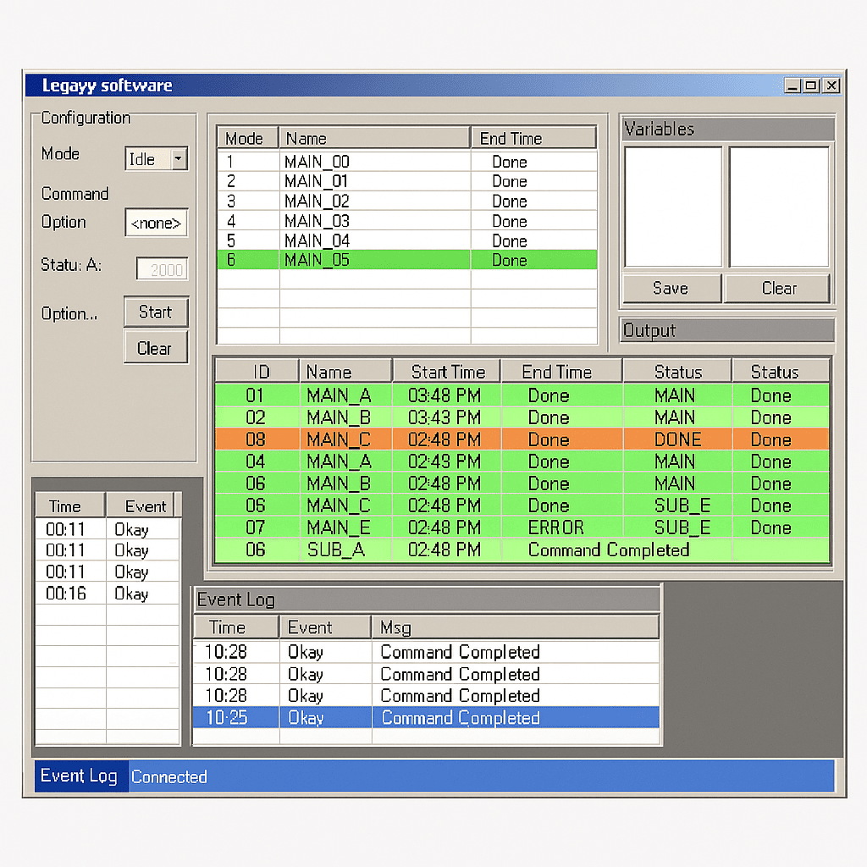Click the Save button under Variables

671,288
